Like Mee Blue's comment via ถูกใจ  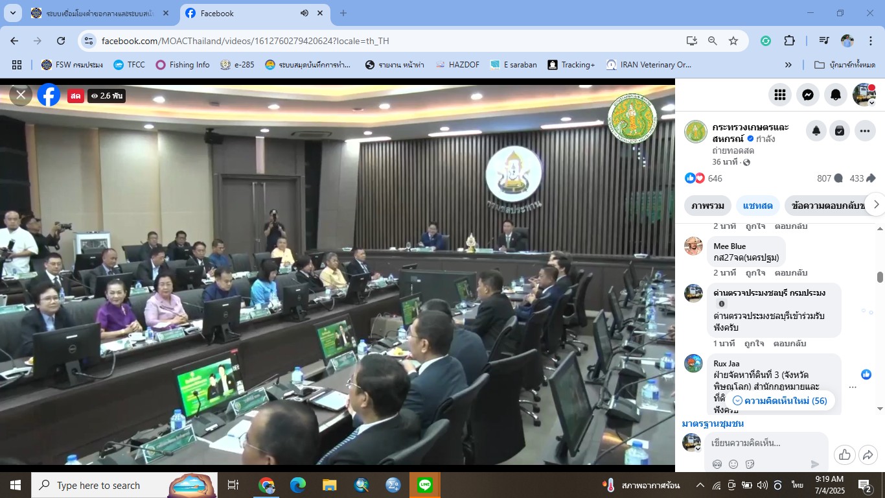click(755, 273)
